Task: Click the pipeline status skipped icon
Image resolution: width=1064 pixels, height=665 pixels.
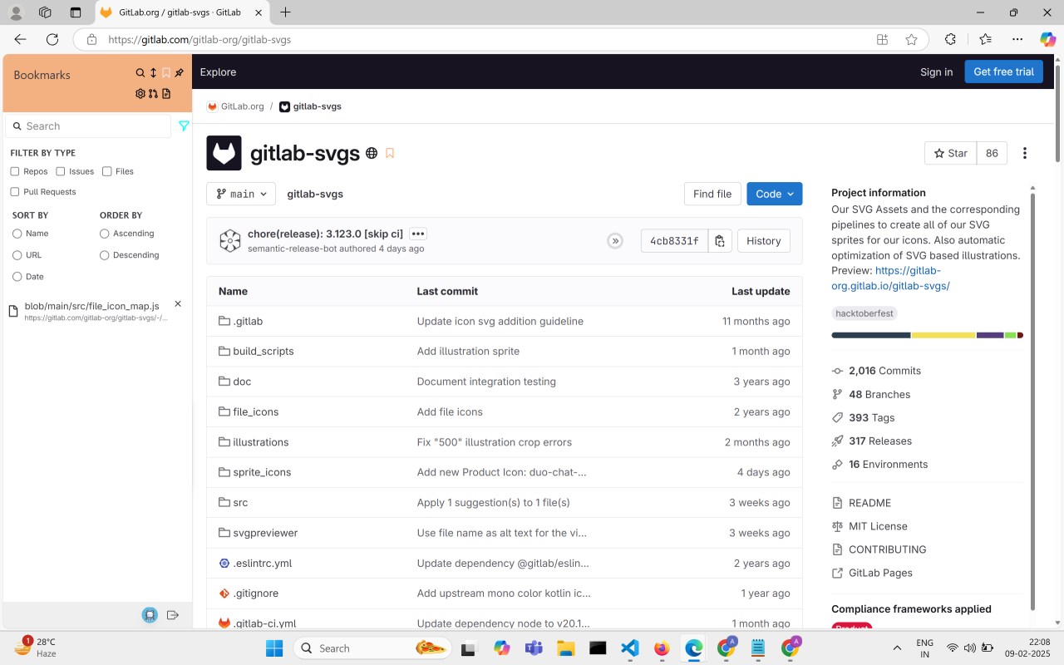Action: (x=615, y=241)
